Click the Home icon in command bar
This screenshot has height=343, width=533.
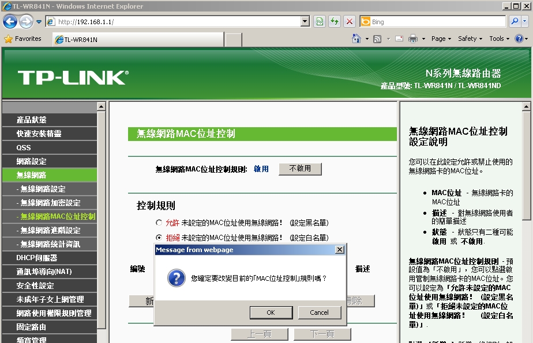[356, 39]
